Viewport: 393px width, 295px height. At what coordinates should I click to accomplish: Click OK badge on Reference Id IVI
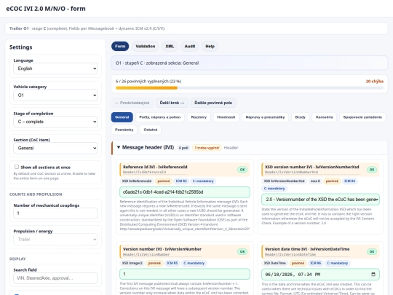tap(242, 170)
